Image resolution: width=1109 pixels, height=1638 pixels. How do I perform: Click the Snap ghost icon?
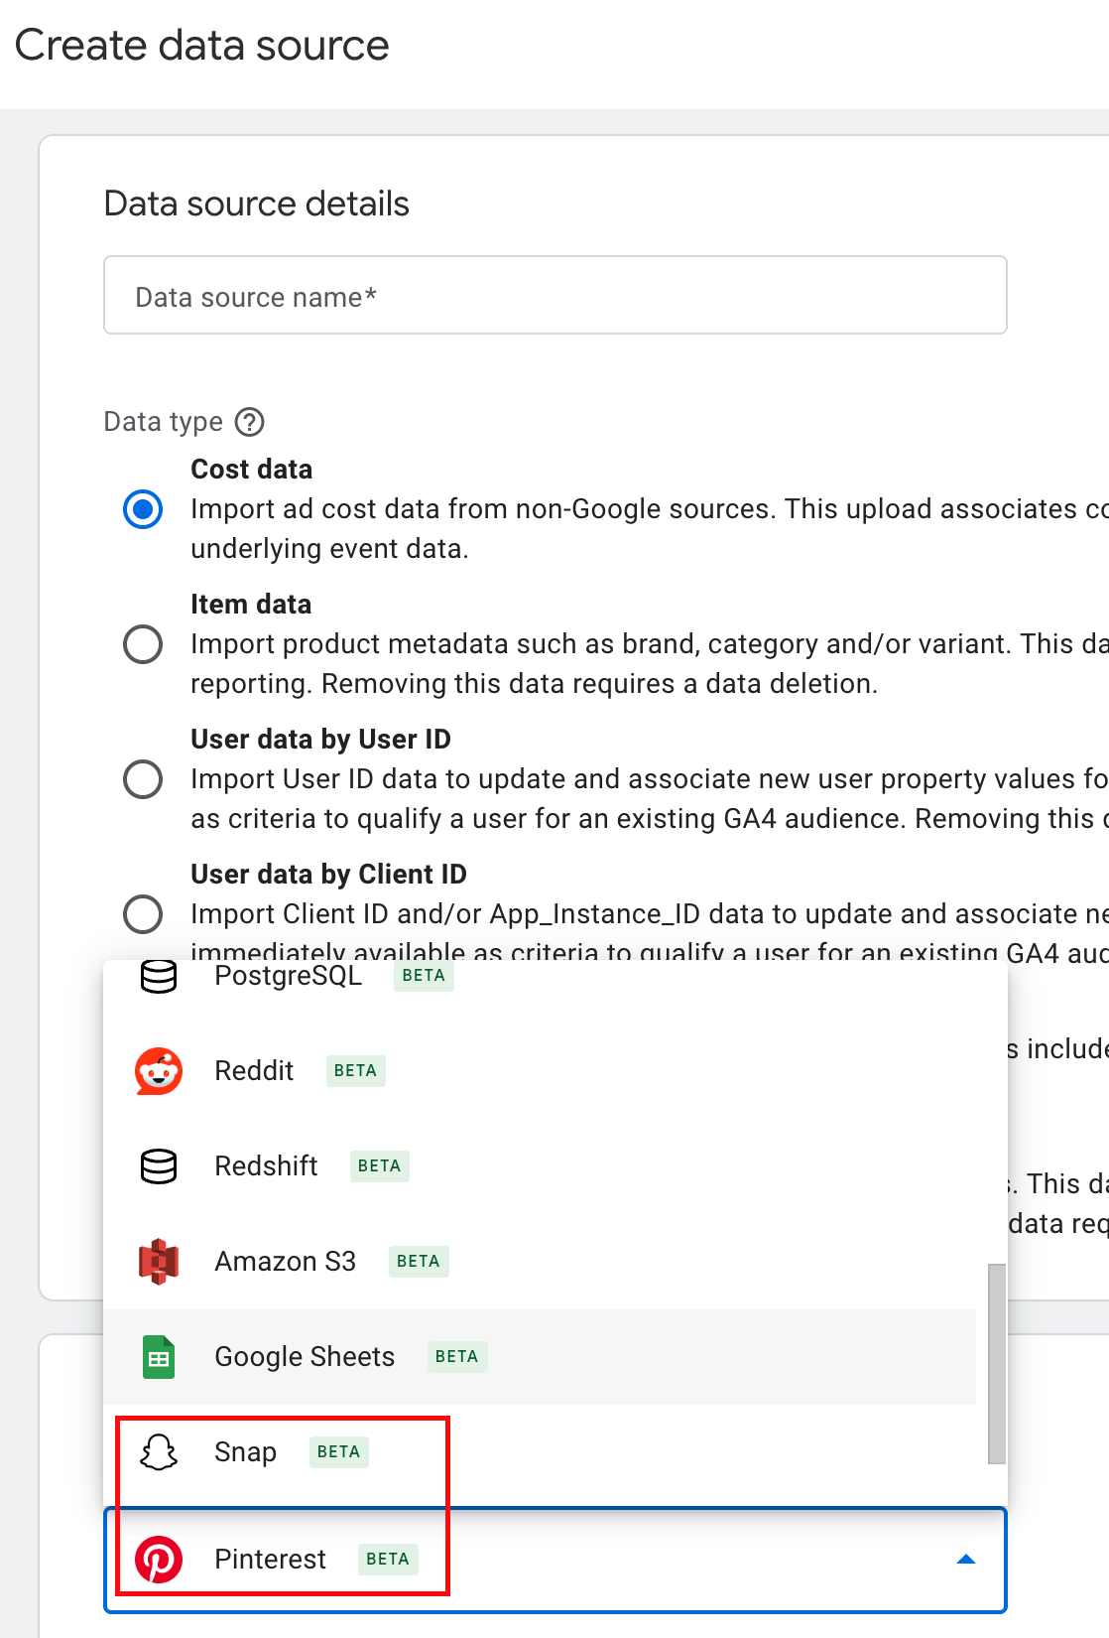(159, 1452)
